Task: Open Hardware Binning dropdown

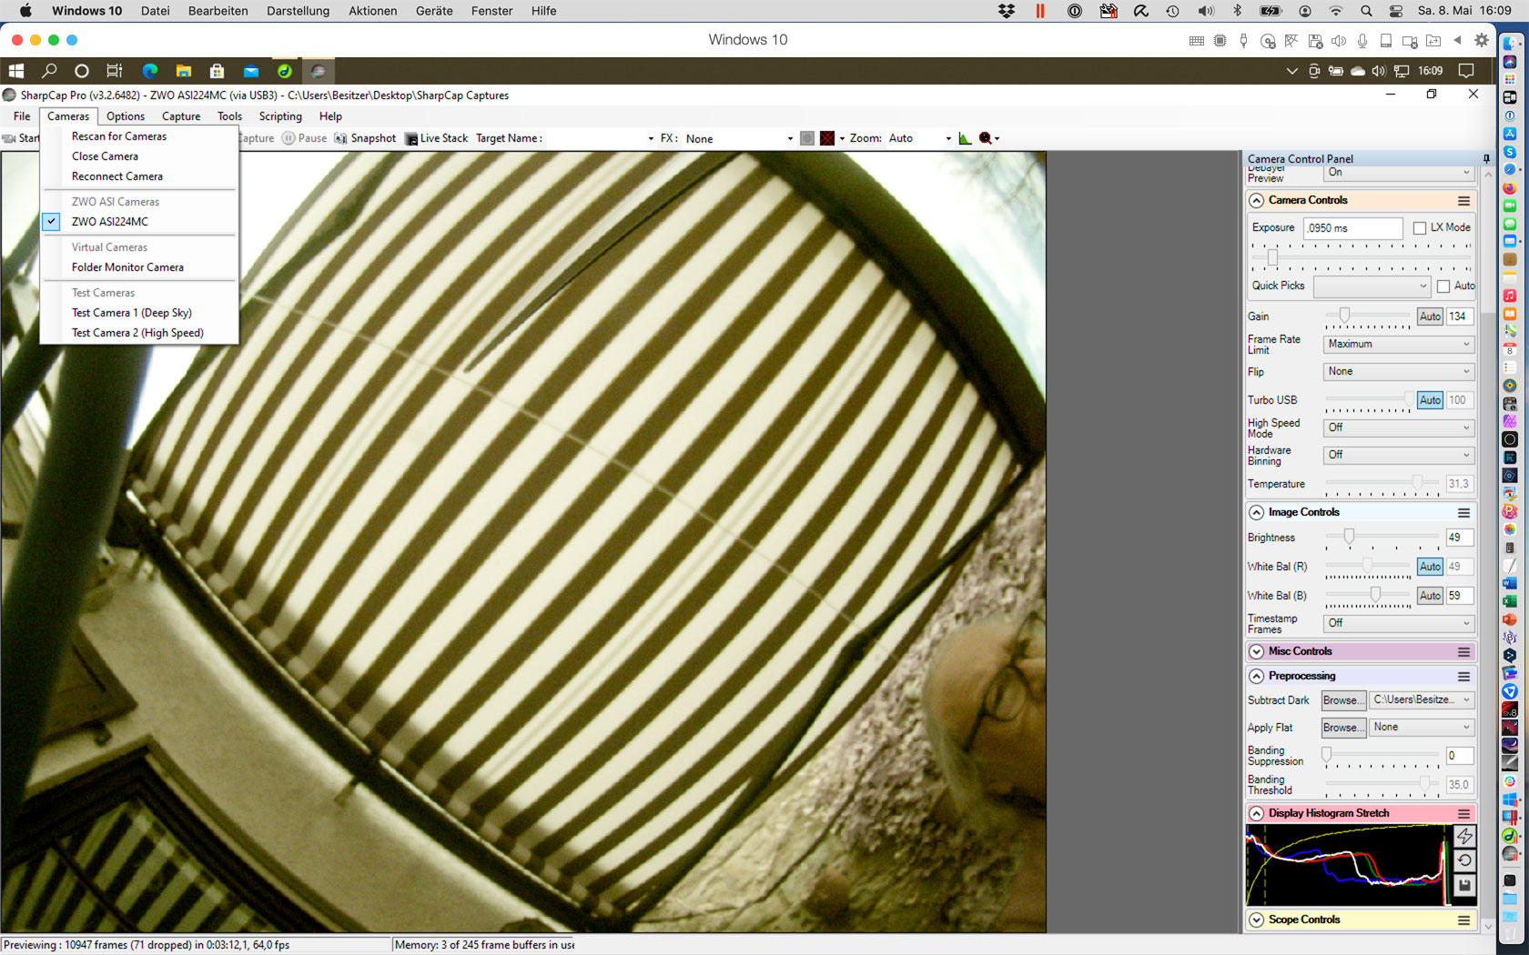Action: pos(1398,455)
